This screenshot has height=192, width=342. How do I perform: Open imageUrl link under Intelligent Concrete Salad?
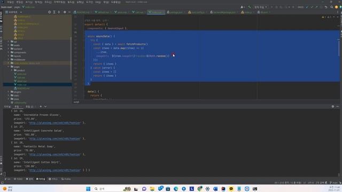click(55, 139)
